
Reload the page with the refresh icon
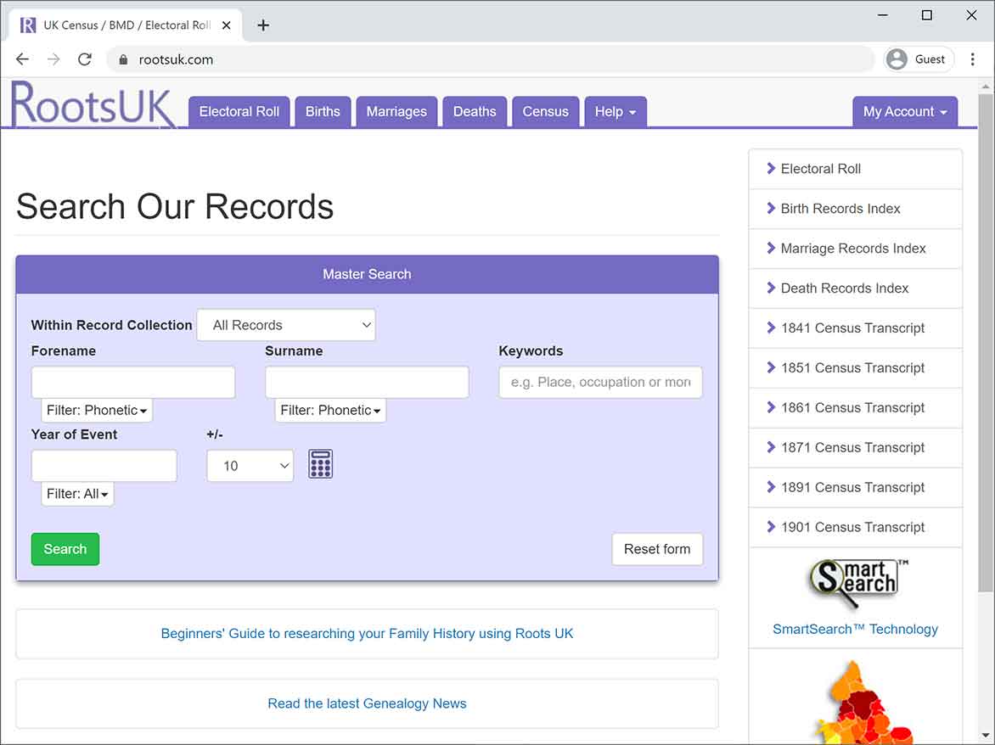[84, 59]
